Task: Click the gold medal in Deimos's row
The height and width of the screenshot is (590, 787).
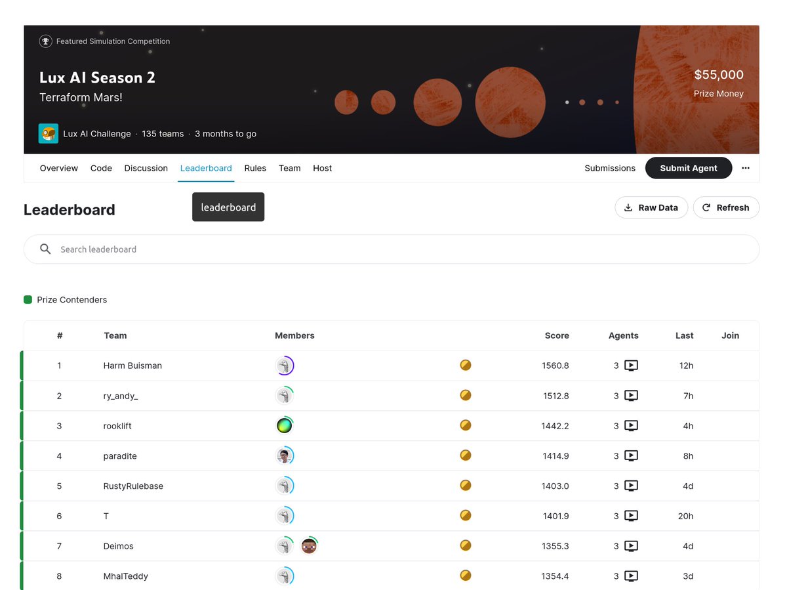Action: (x=466, y=545)
